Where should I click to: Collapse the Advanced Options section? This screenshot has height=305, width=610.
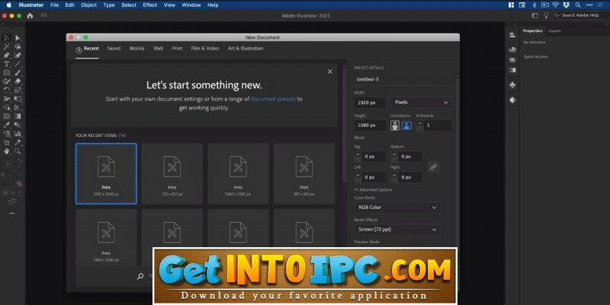click(373, 189)
